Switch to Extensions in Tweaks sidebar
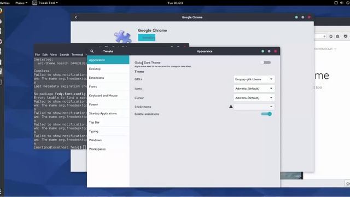Screen dimensions: 350x197 108,78
